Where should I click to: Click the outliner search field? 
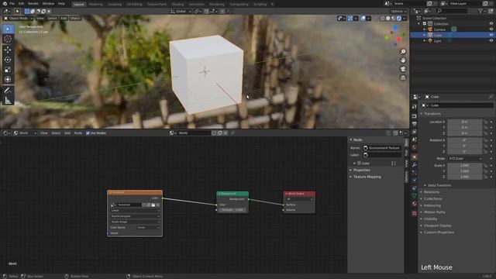[x=451, y=11]
